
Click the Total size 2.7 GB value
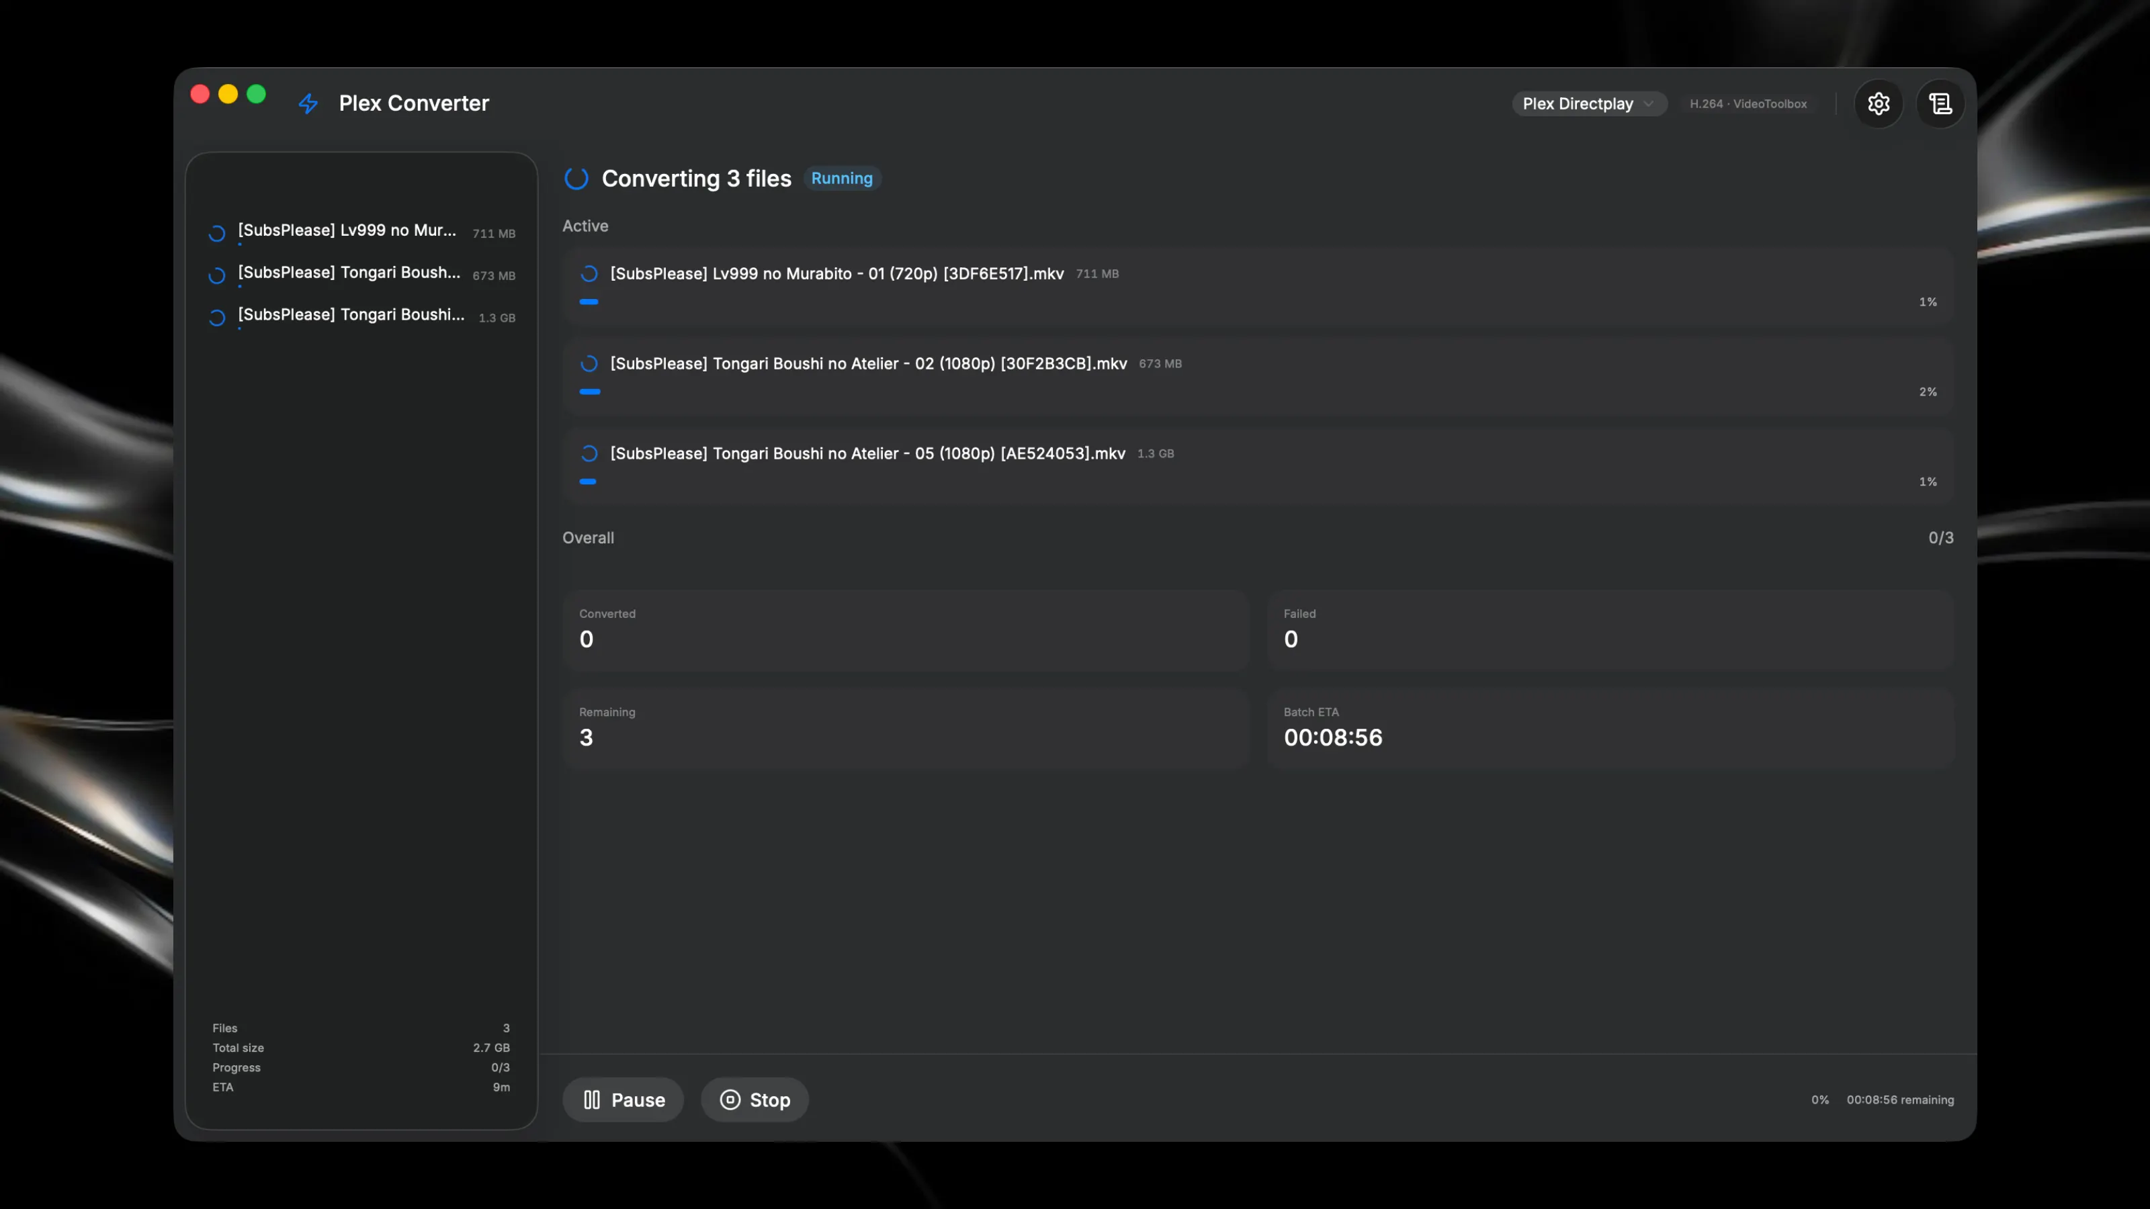point(490,1048)
